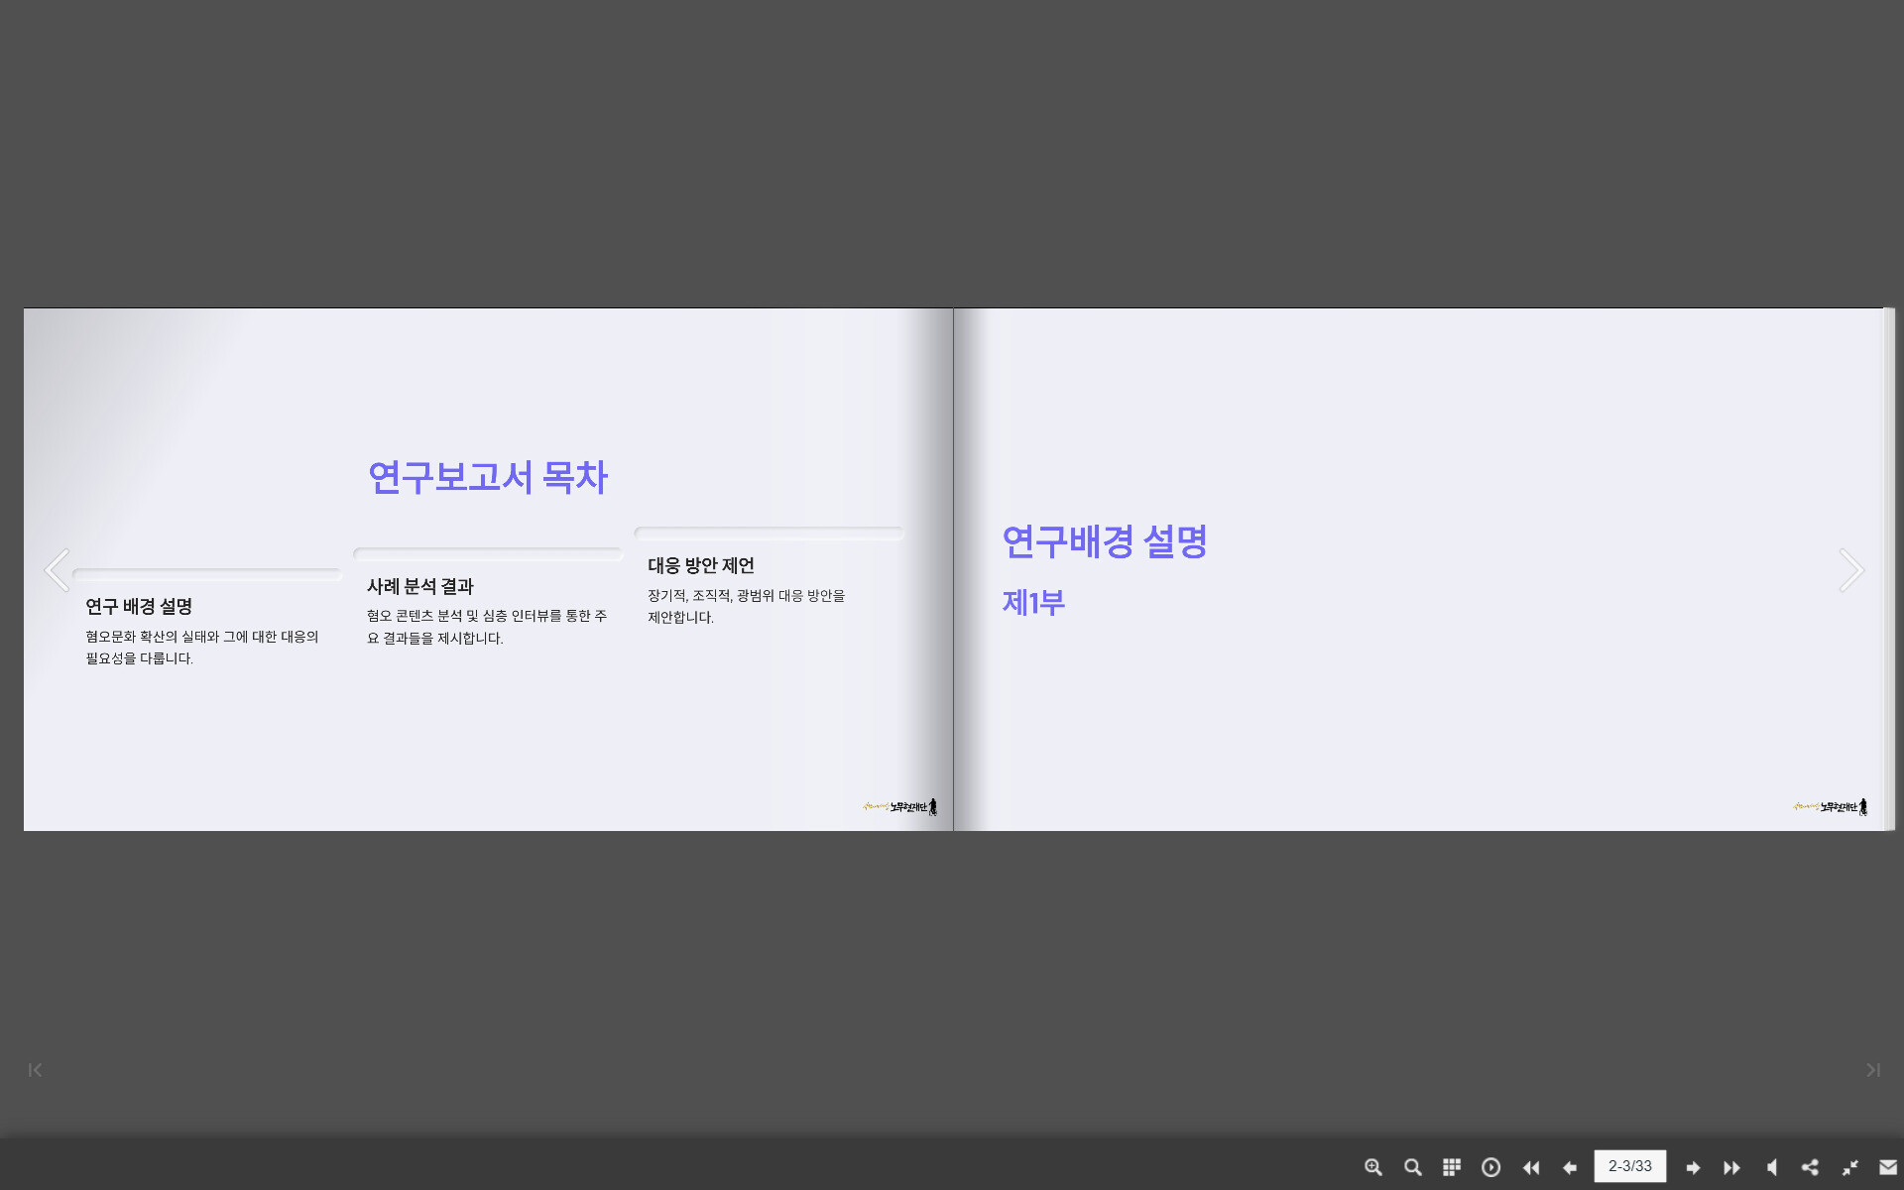The image size is (1904, 1190).
Task: Send the flipbook by email icon
Action: click(1888, 1167)
